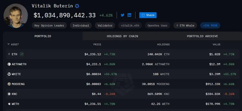Switch to Holdings By Chain tab

(122, 36)
